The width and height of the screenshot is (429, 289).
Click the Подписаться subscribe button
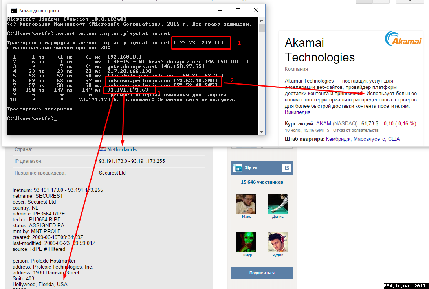point(262,273)
